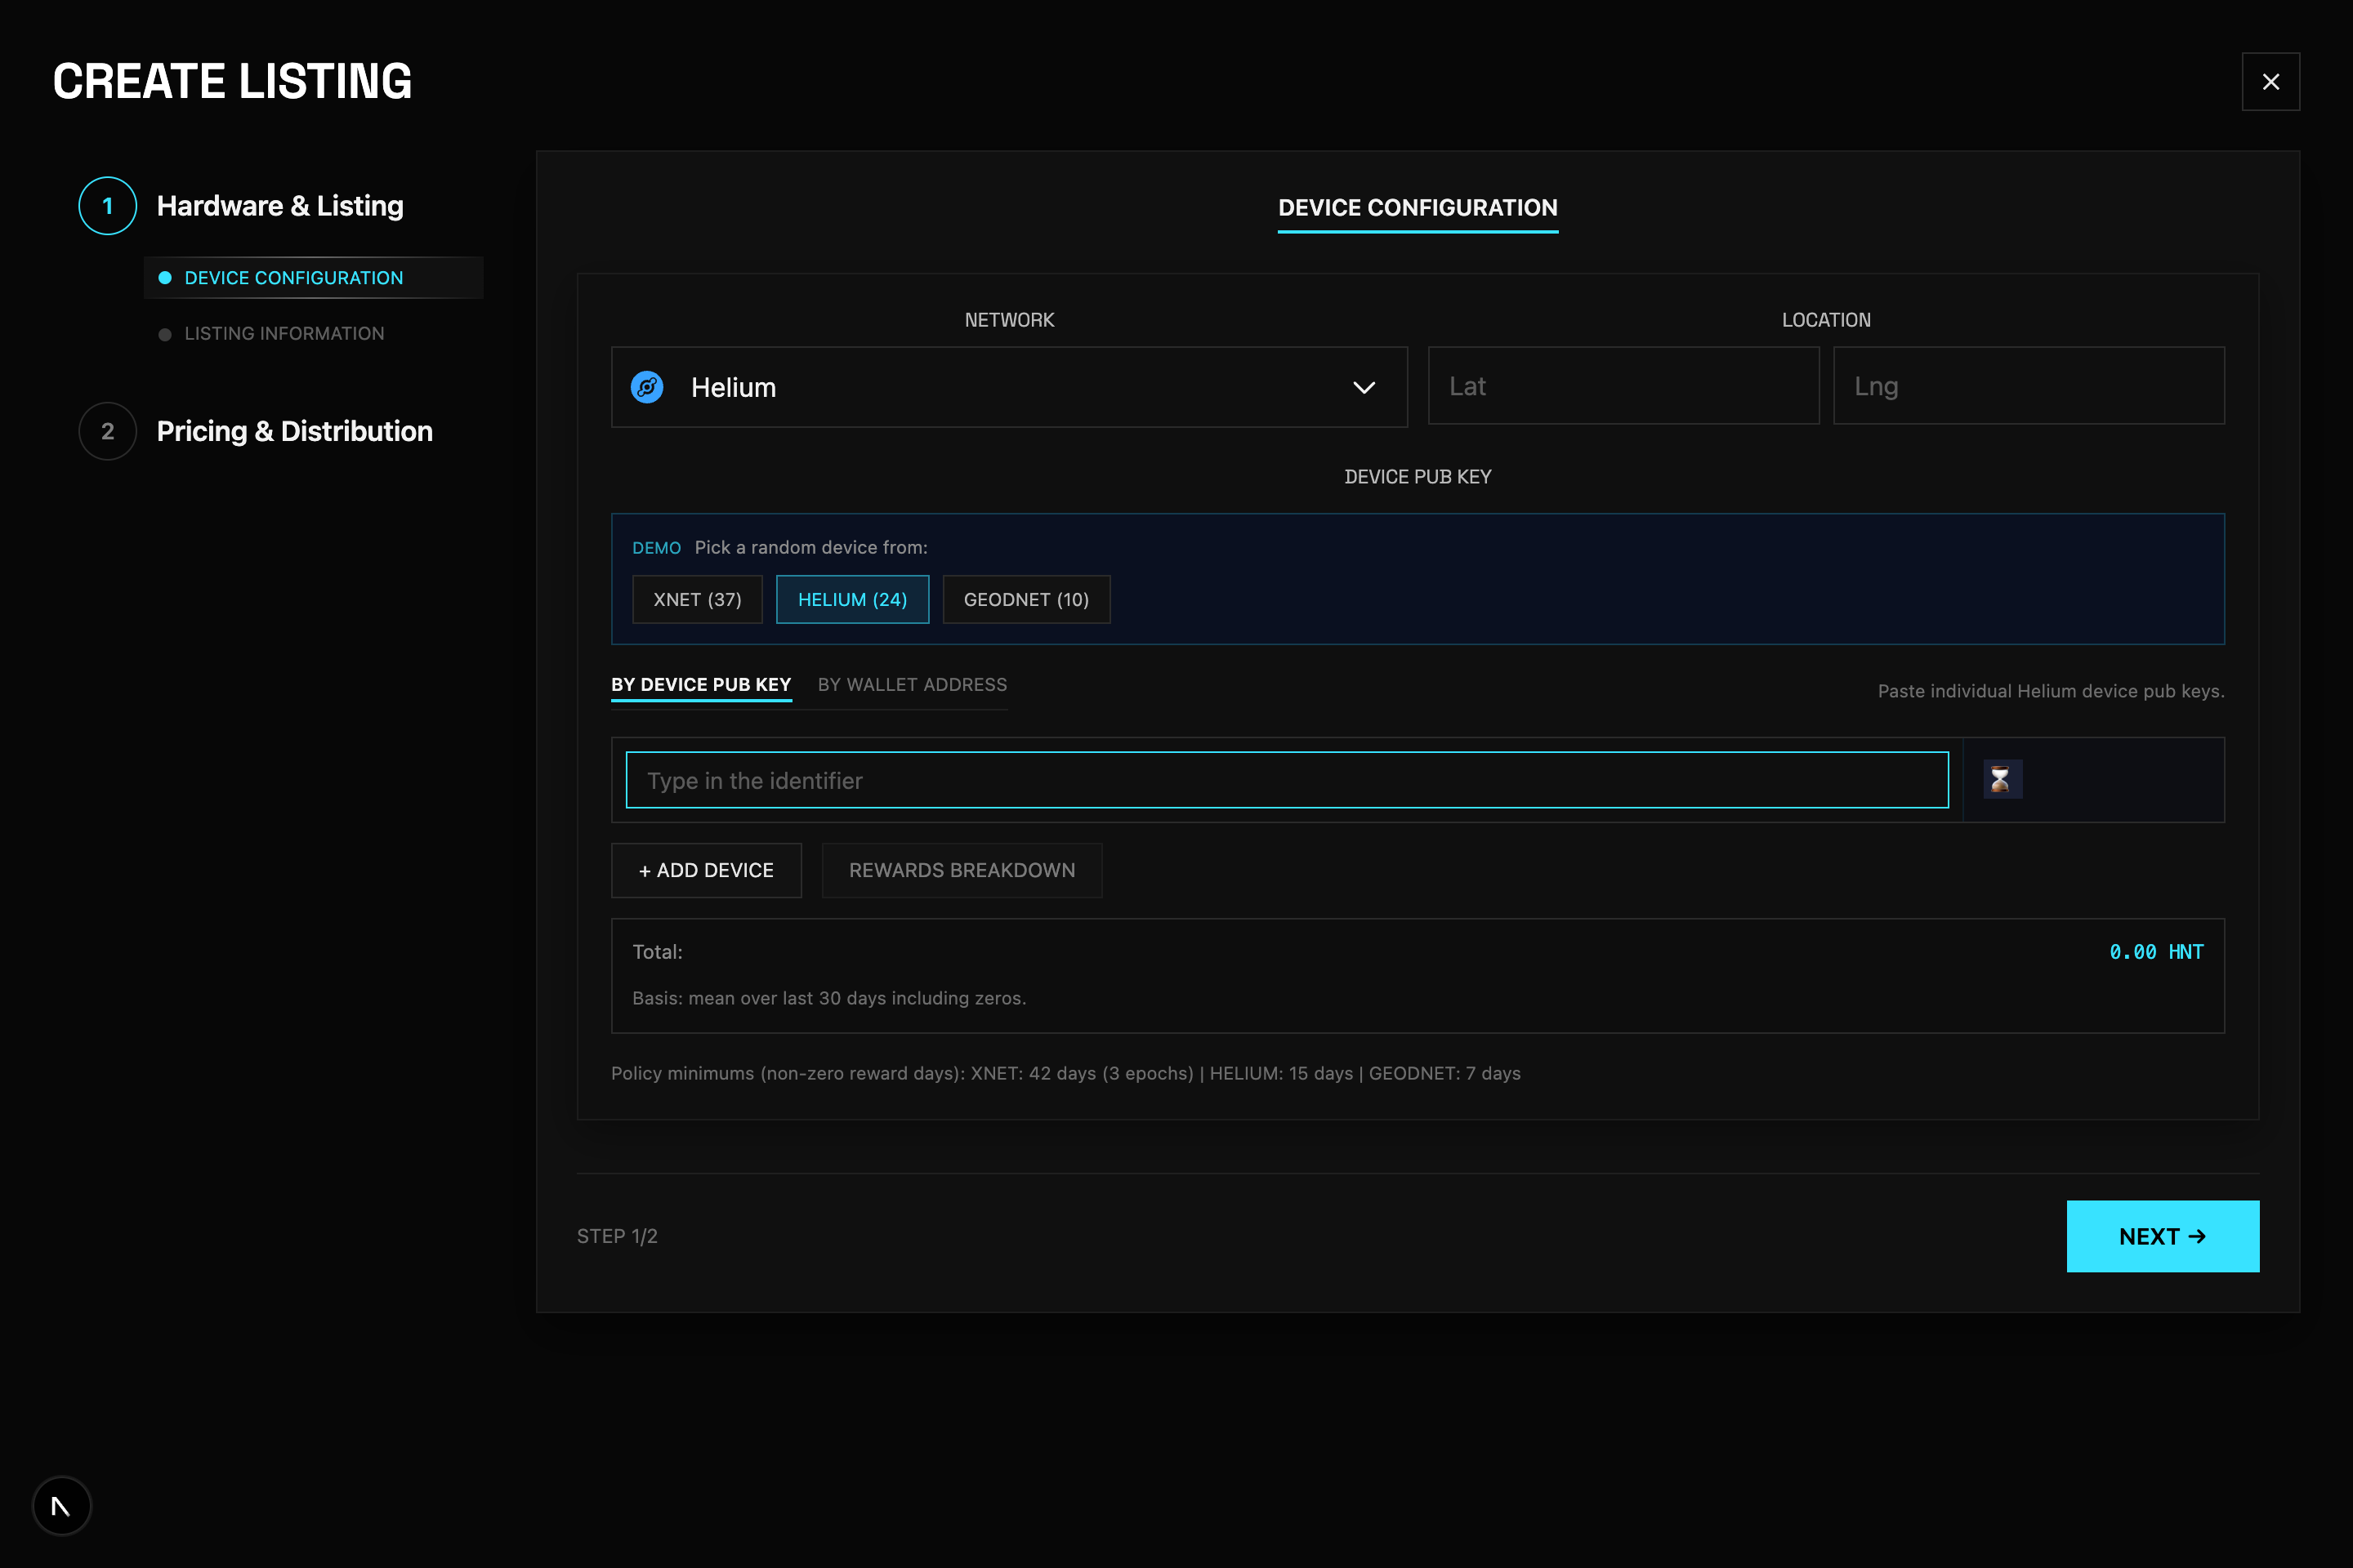Viewport: 2353px width, 1568px height.
Task: Click 'Paste individual Helium device pub keys' hint
Action: [x=2051, y=691]
